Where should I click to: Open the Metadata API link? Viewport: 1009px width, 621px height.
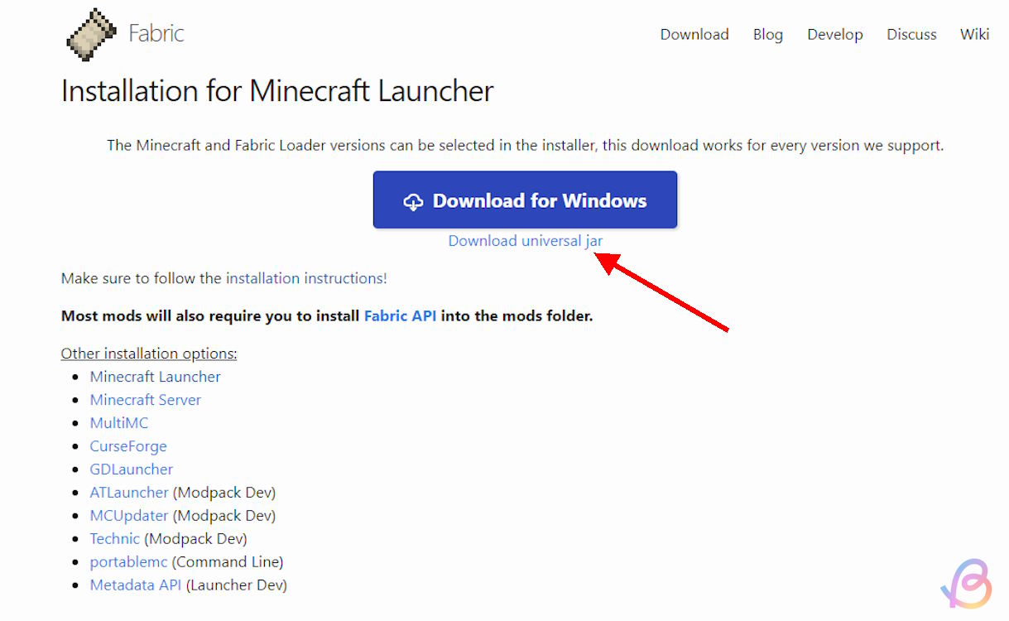[x=136, y=585]
